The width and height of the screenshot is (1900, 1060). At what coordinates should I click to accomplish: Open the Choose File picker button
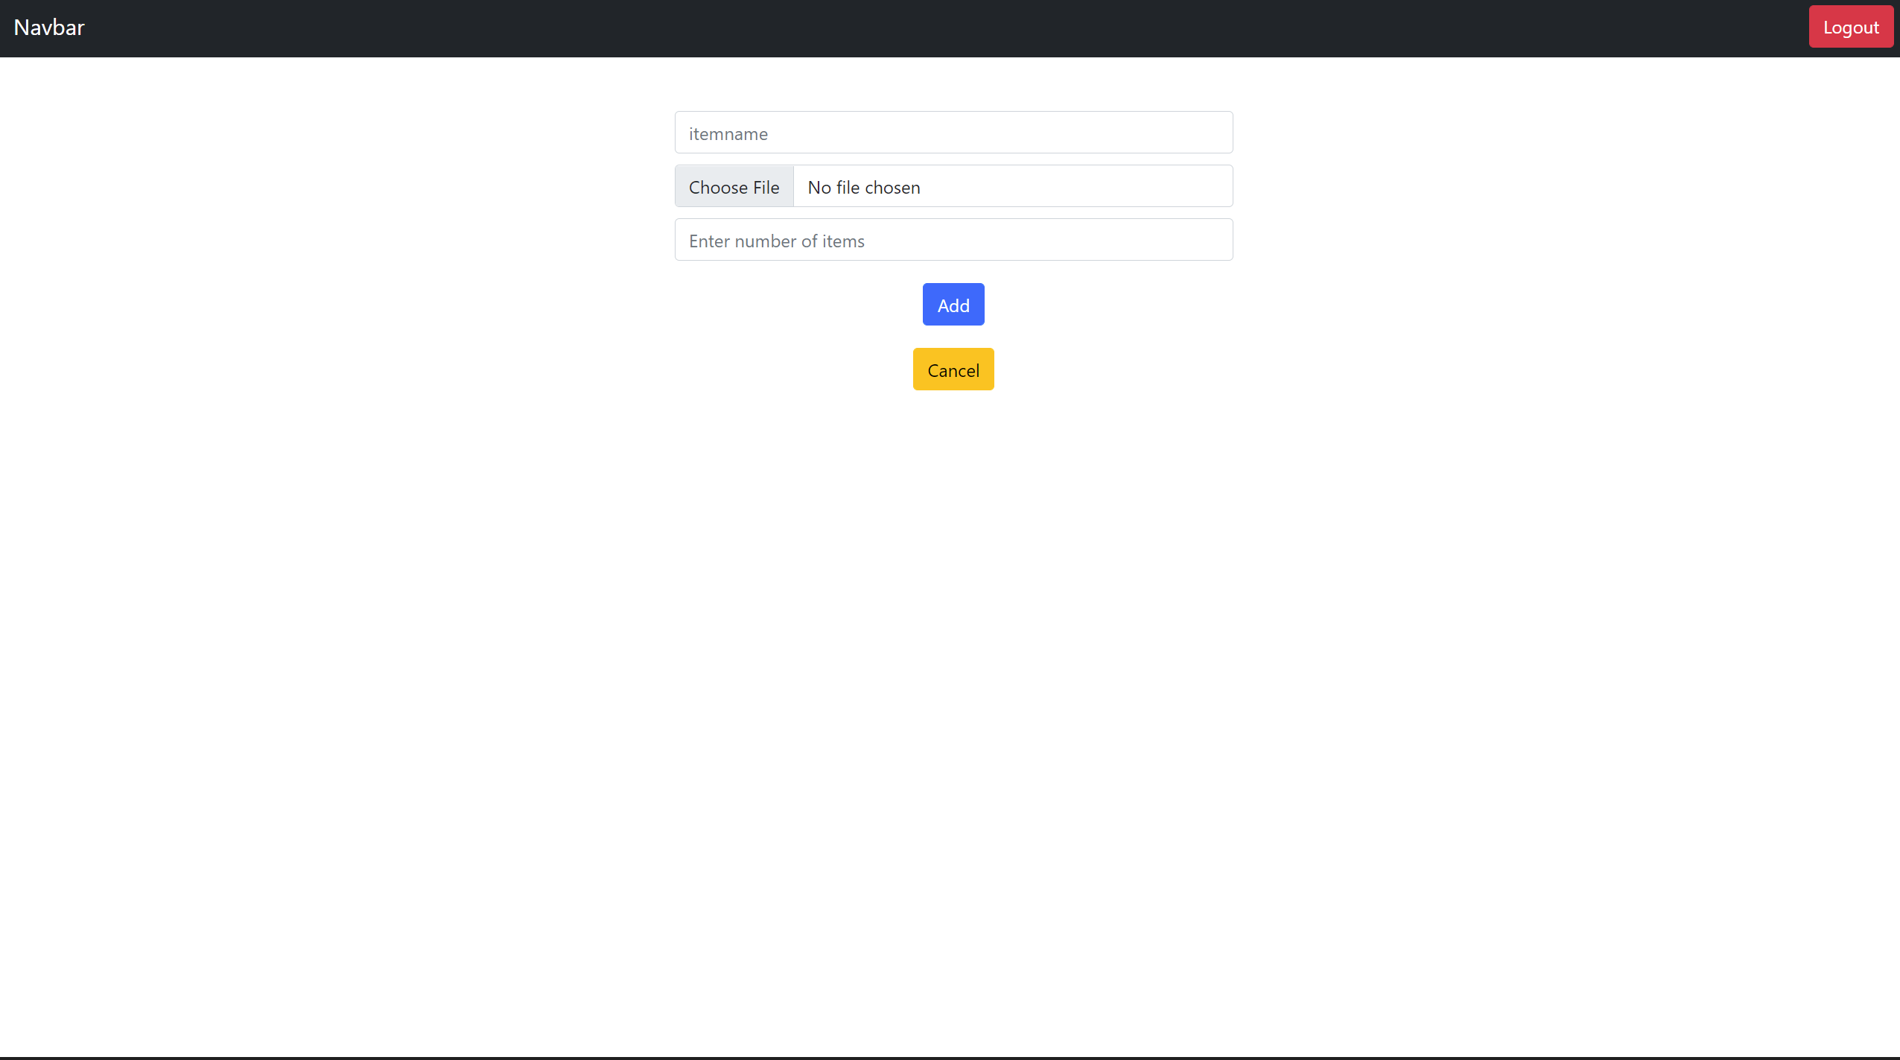734,187
